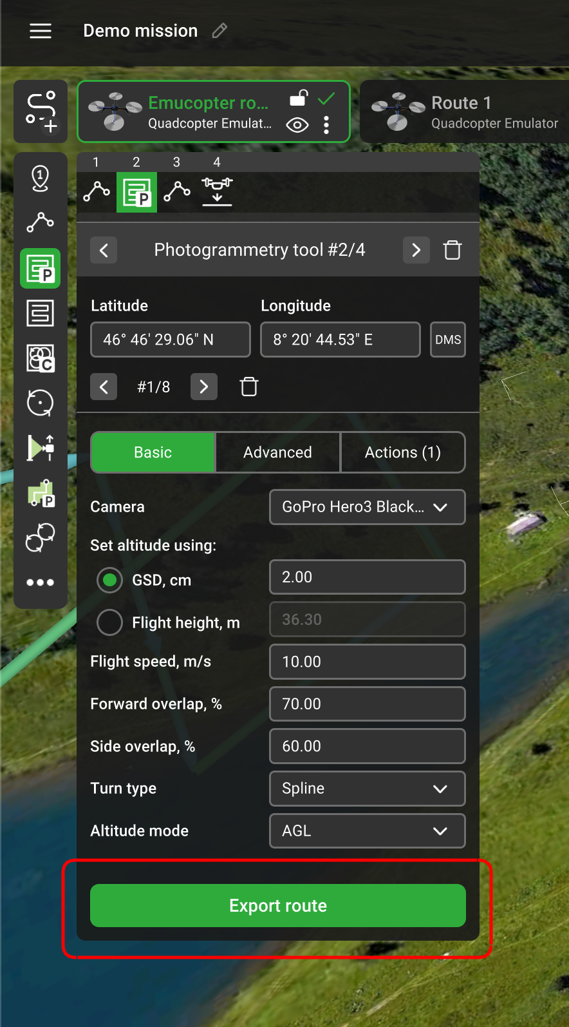Click the Export route button
Screen dimensions: 569x1027
click(x=278, y=906)
